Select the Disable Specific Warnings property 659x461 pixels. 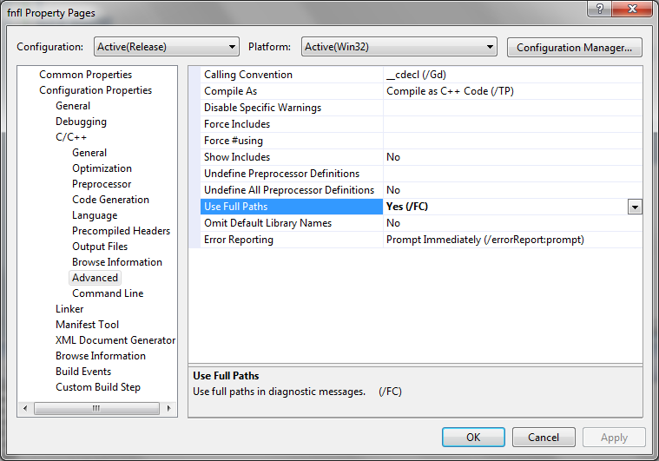tap(292, 108)
